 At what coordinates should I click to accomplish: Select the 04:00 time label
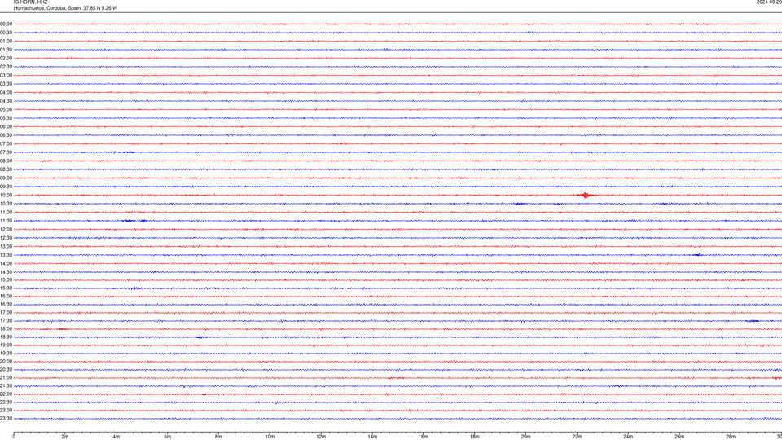(x=6, y=93)
